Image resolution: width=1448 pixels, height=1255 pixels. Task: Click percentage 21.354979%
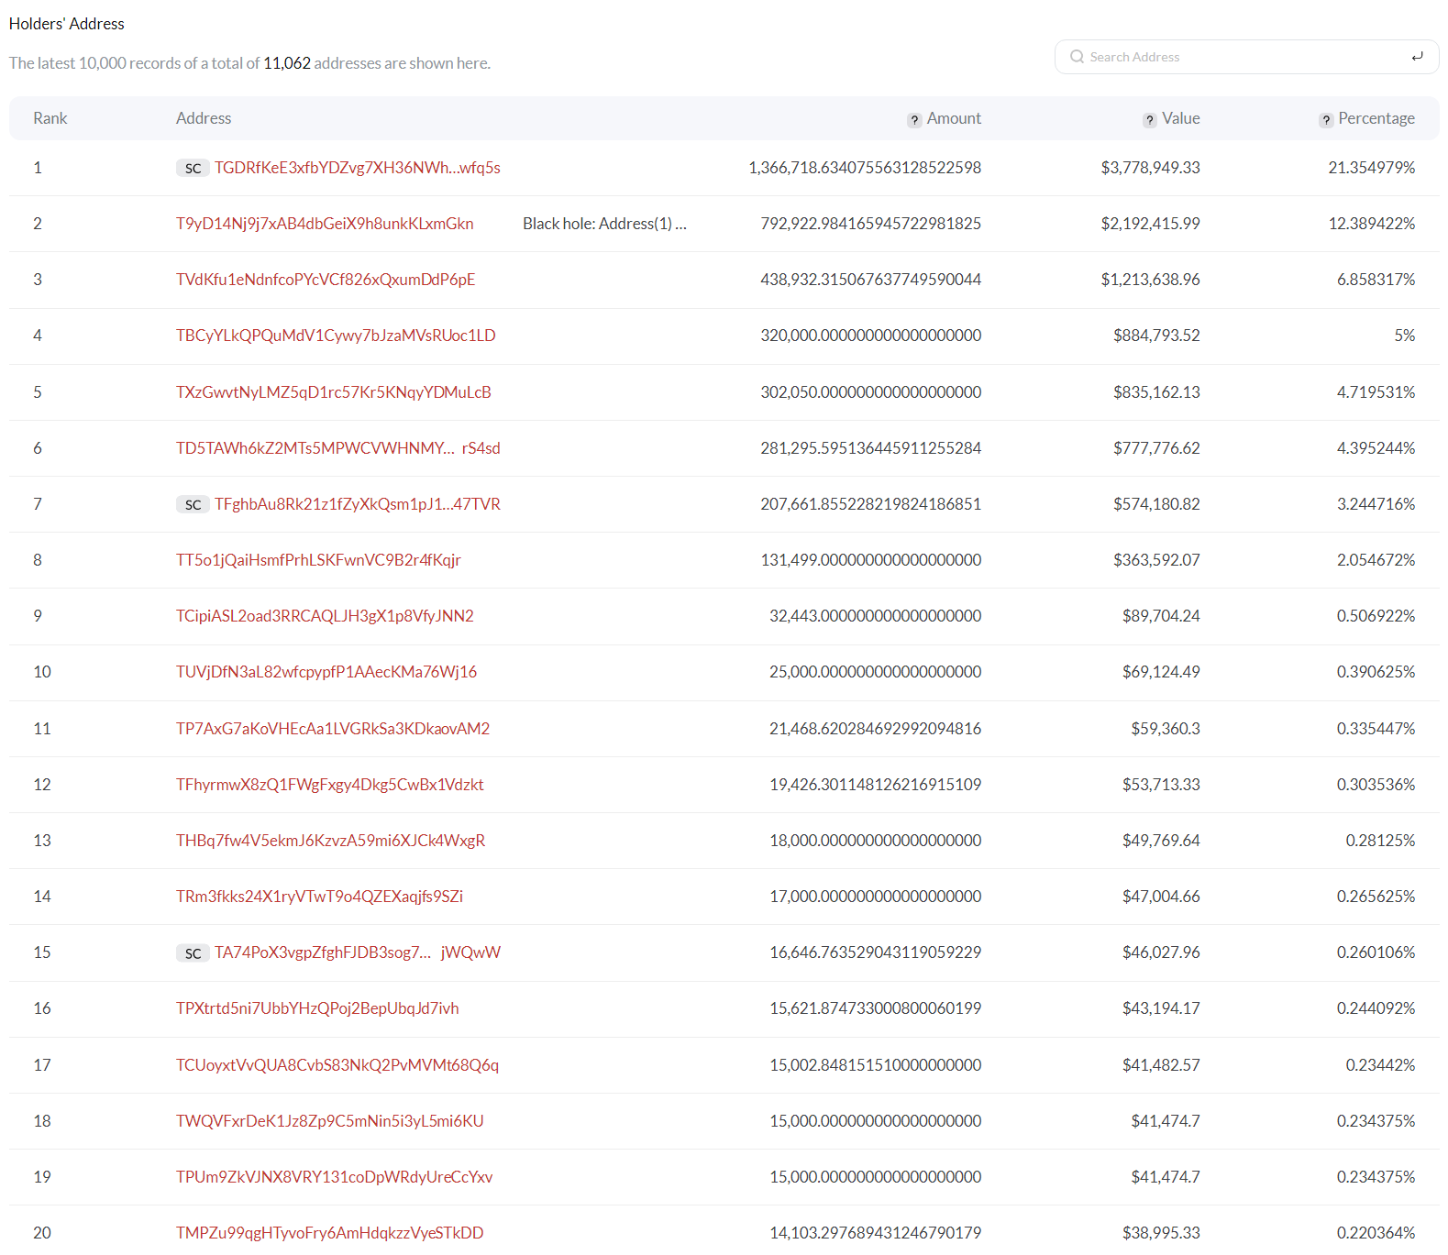point(1372,168)
